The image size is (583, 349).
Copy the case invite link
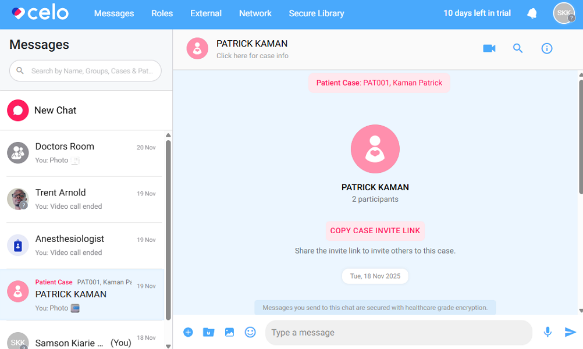[x=375, y=231]
